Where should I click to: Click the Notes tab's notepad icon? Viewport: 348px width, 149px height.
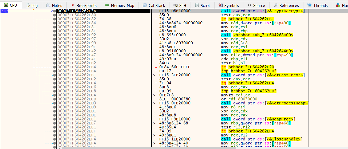tap(48, 5)
